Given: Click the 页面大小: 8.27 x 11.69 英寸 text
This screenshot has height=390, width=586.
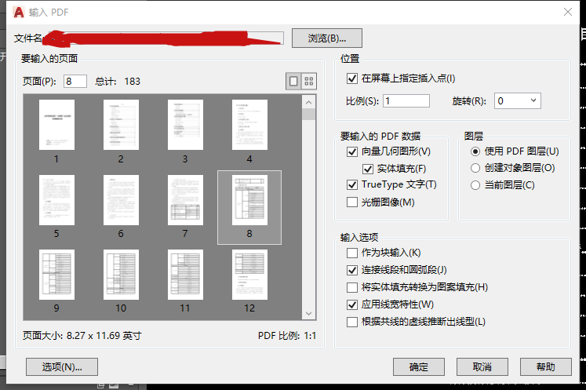Looking at the screenshot, I should click(x=82, y=336).
